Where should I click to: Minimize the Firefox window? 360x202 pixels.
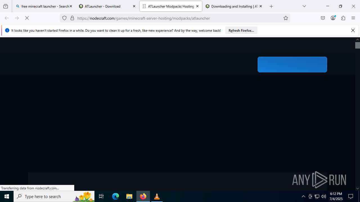coord(328,6)
